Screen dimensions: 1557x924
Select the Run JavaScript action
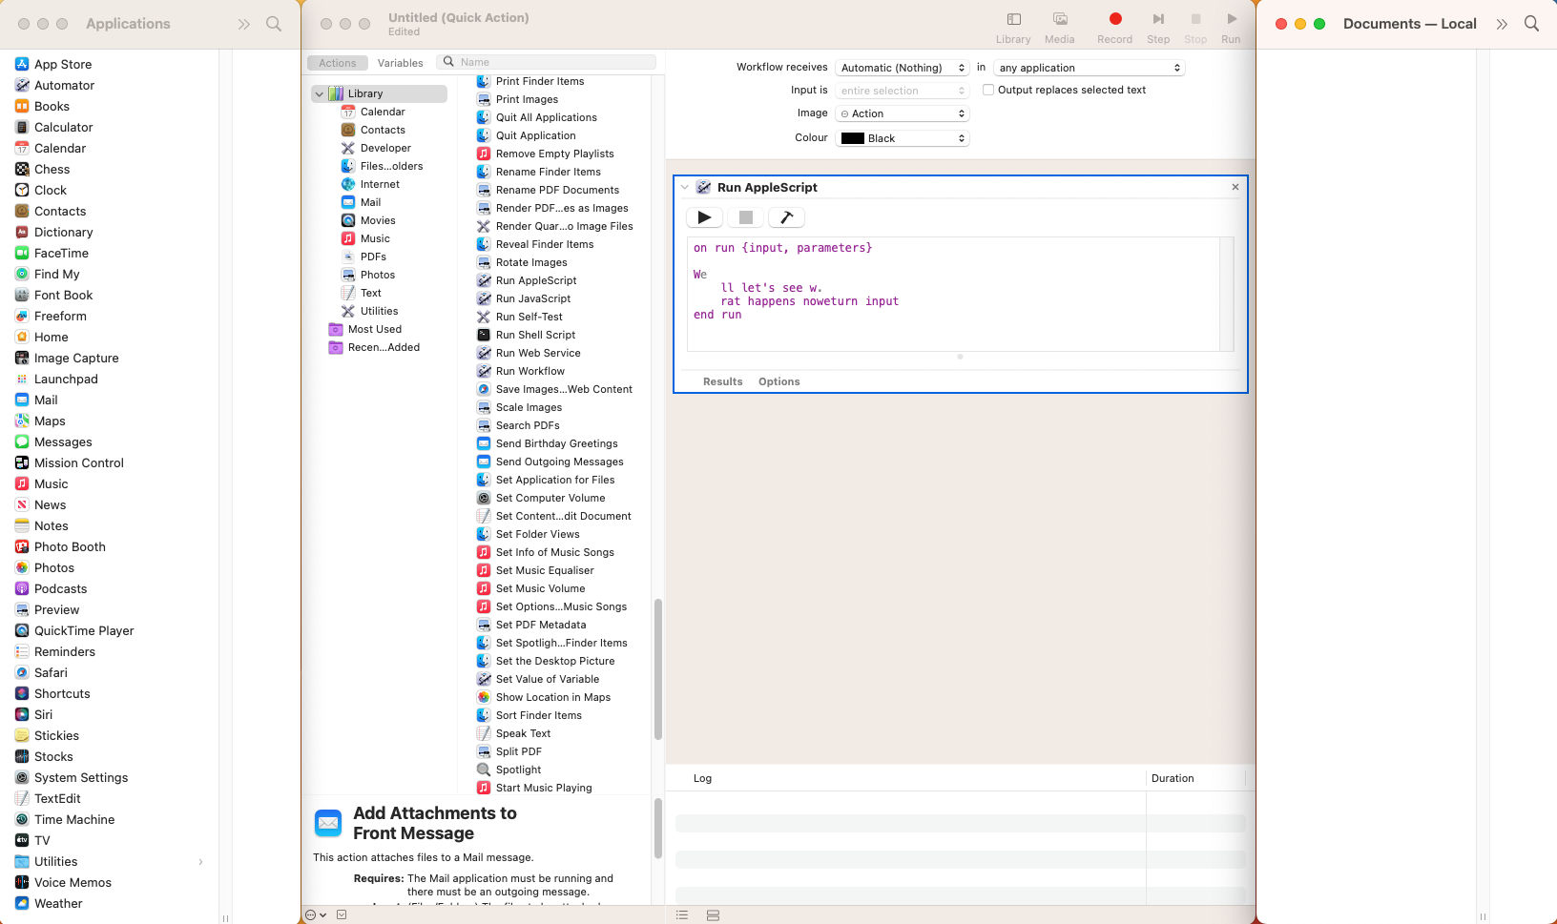pyautogui.click(x=532, y=298)
